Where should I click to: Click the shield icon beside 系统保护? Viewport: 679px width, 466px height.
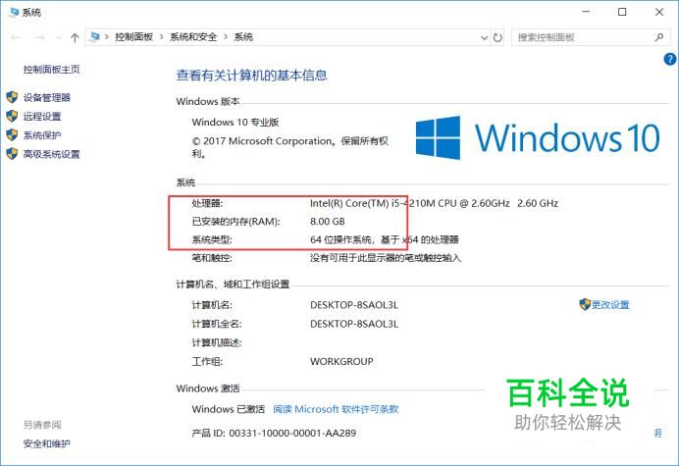(x=12, y=134)
